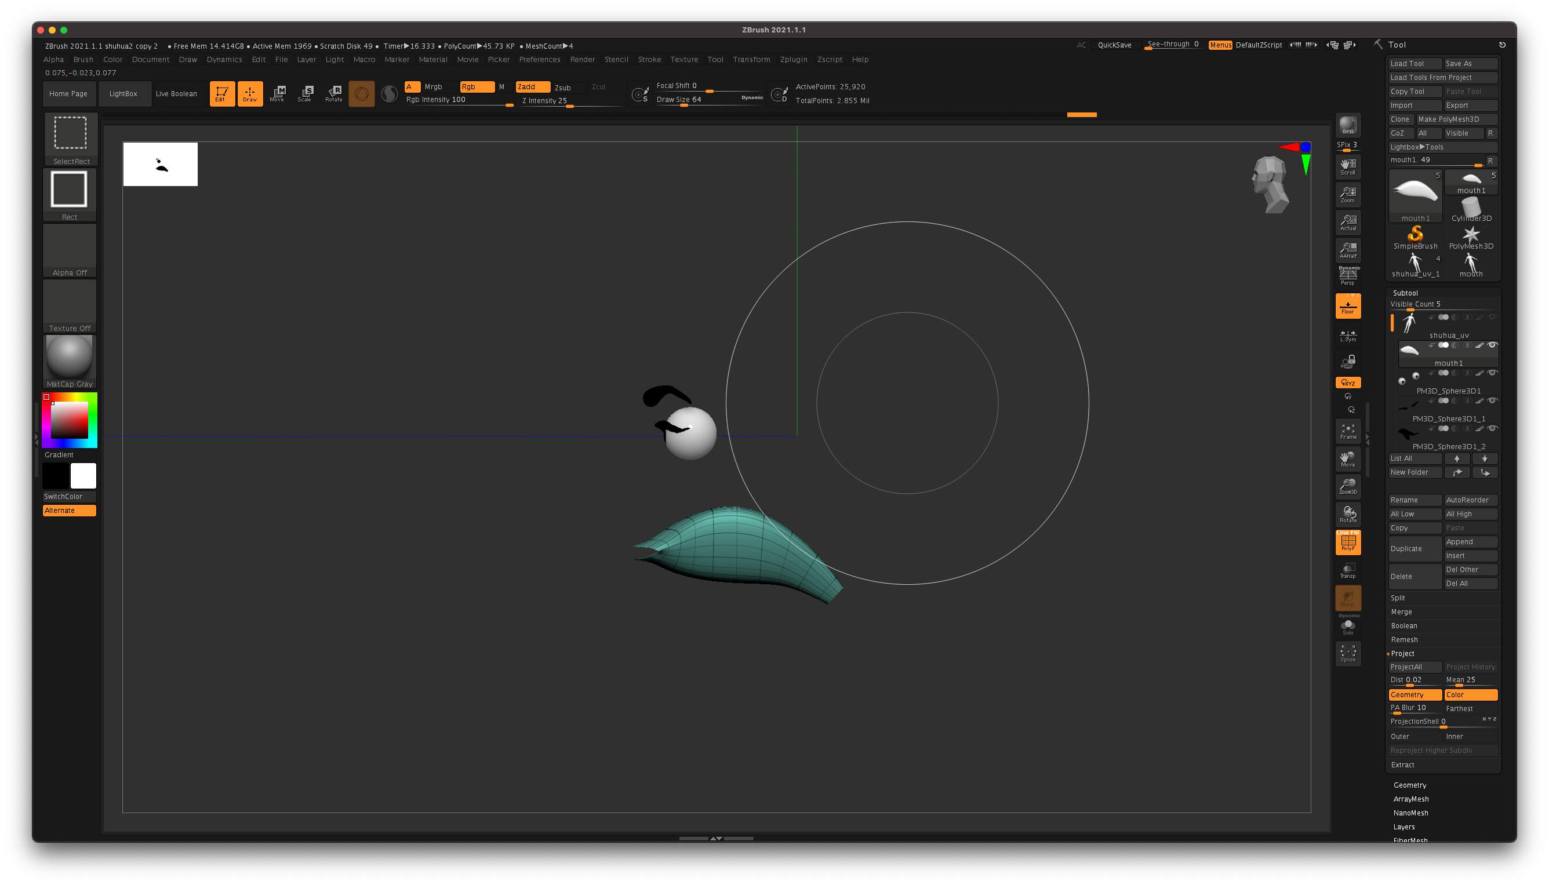The width and height of the screenshot is (1549, 885).
Task: Click Make PolyMesh3D button
Action: pyautogui.click(x=1457, y=120)
